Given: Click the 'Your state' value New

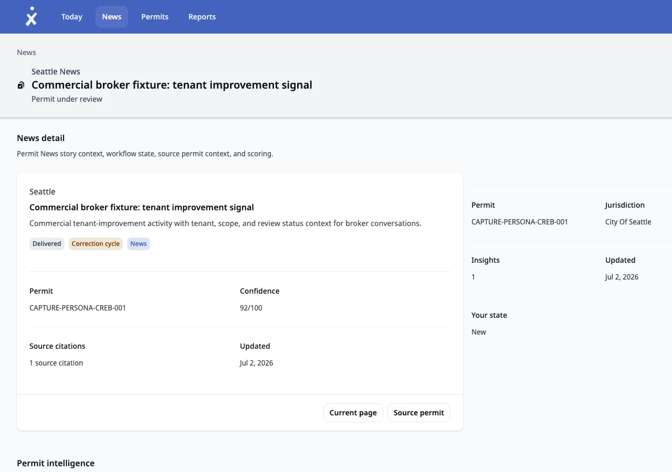Looking at the screenshot, I should (x=479, y=332).
